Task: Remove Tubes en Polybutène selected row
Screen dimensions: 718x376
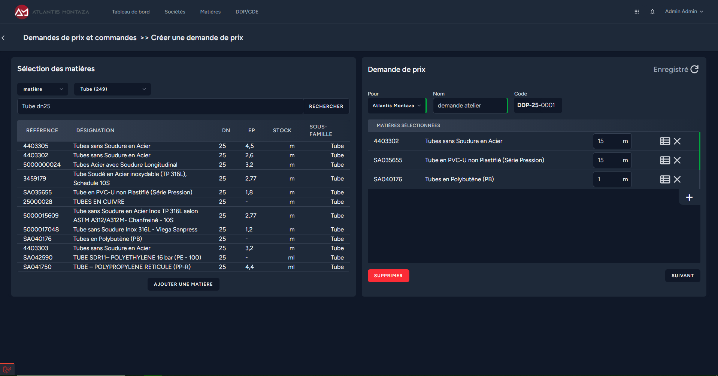Action: (677, 179)
